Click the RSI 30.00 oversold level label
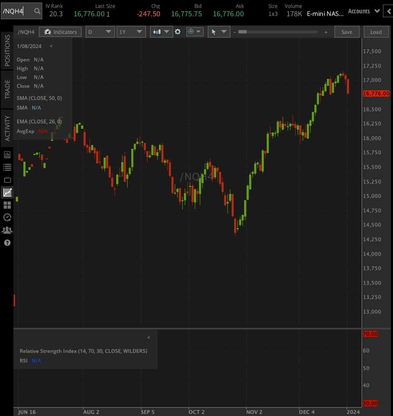Viewport: 393px width, 416px height. [x=370, y=403]
